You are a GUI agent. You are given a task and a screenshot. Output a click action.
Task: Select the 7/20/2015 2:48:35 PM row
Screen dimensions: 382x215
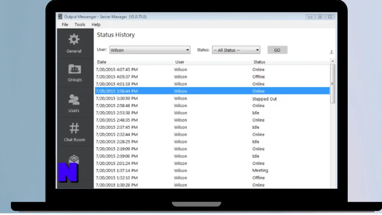[212, 120]
